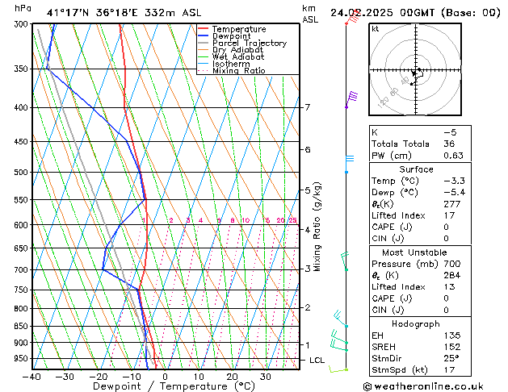Click the red wind barb at 300 hPa
Screen dimensions: 508x392
tap(352, 18)
